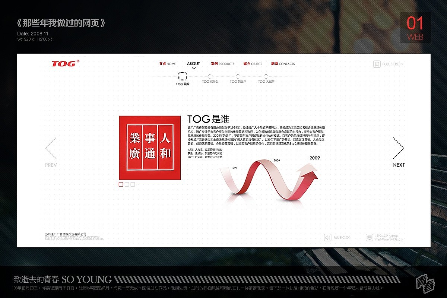This screenshot has width=447, height=298.
Task: Select the first red slide indicator square
Action: coord(121,184)
